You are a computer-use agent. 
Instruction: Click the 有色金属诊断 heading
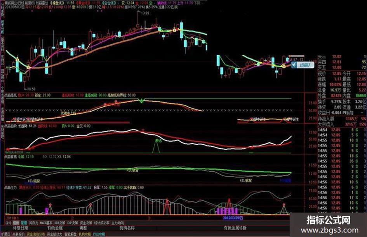click(x=235, y=228)
